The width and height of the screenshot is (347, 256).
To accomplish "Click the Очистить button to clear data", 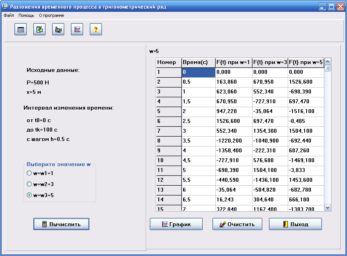I will 237,224.
